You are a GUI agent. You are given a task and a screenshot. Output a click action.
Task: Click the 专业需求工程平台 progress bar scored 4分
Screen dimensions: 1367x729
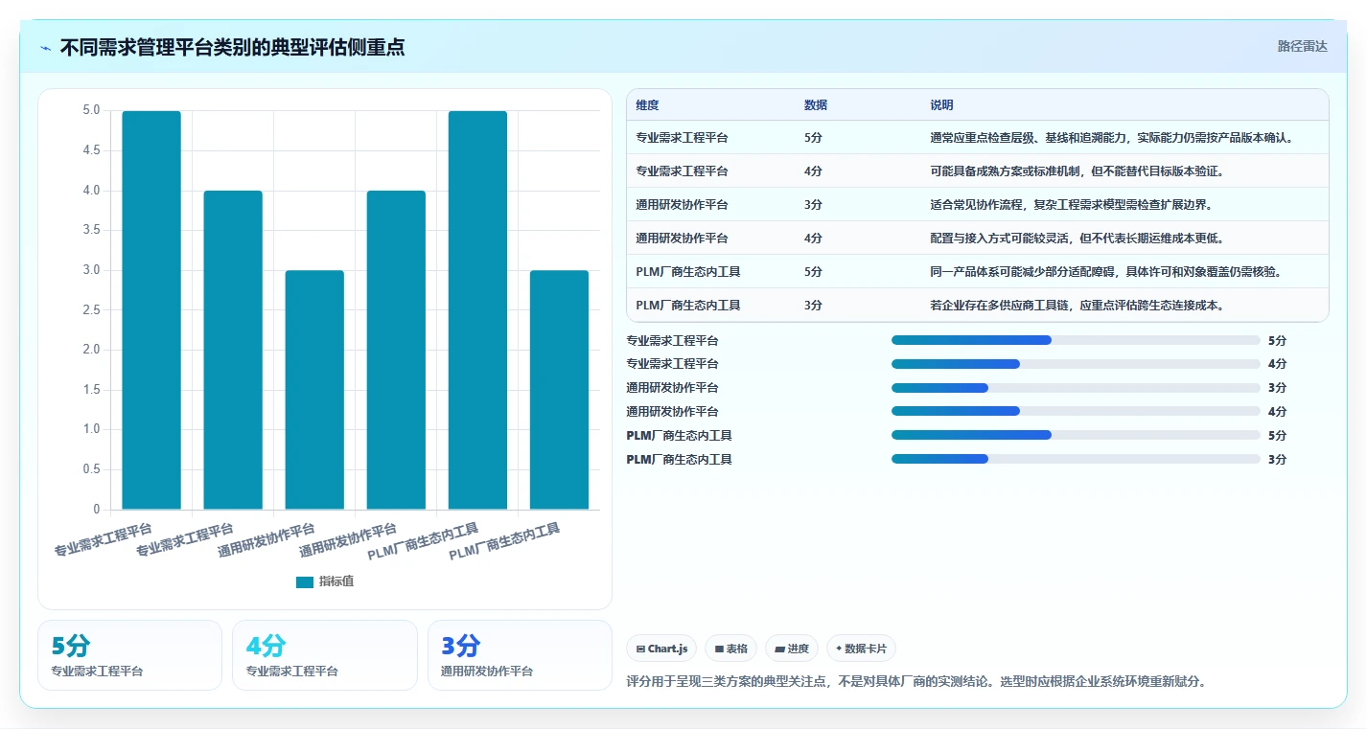point(1076,364)
